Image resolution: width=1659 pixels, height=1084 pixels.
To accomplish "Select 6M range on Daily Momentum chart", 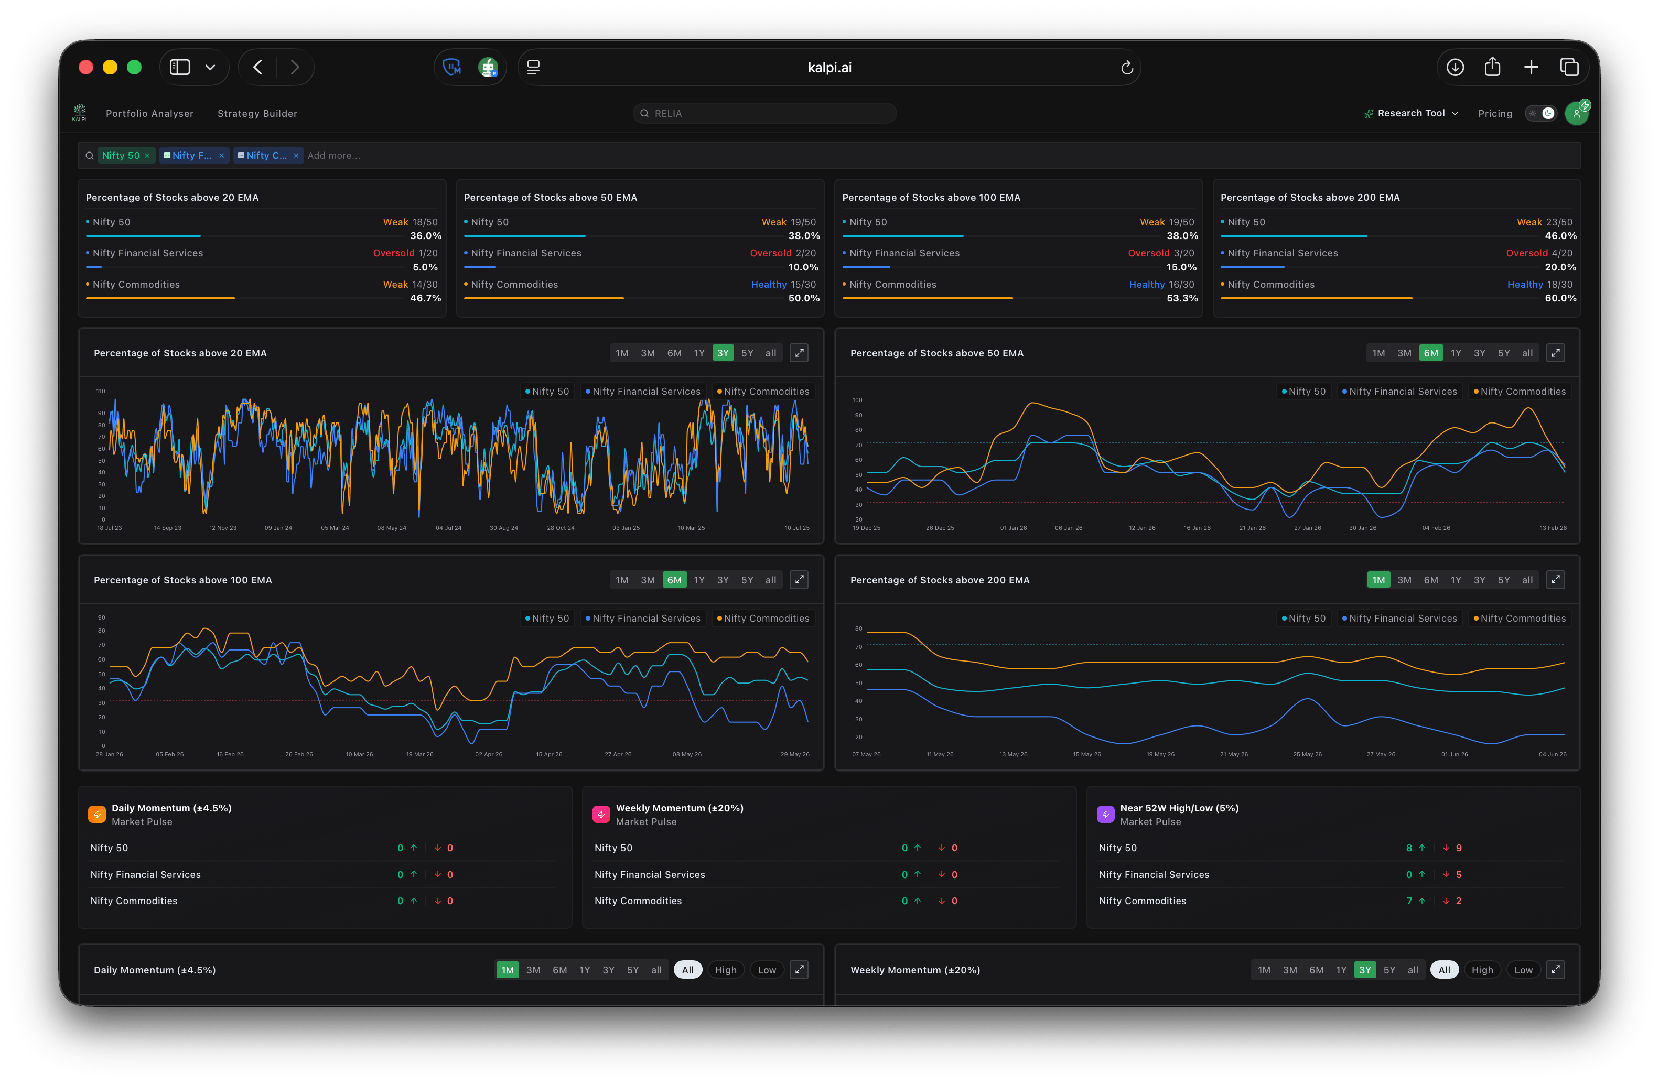I will click(560, 970).
